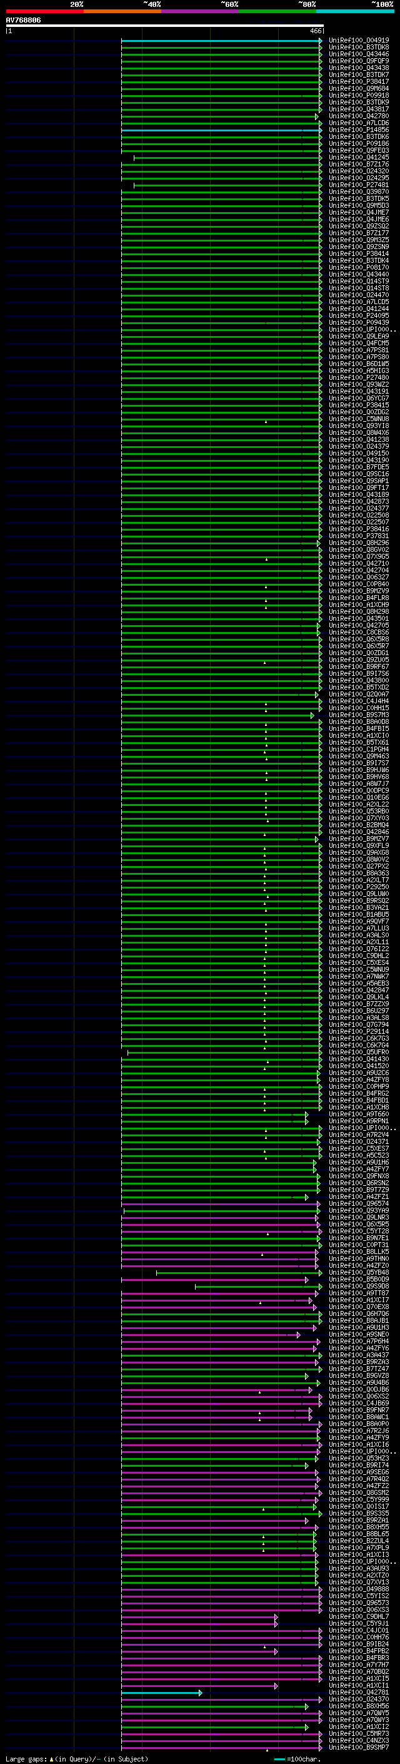
Task: Open hit UniRef100_Q9FQF9
Action: (x=359, y=61)
